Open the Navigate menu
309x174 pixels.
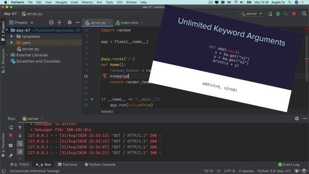(61, 2)
